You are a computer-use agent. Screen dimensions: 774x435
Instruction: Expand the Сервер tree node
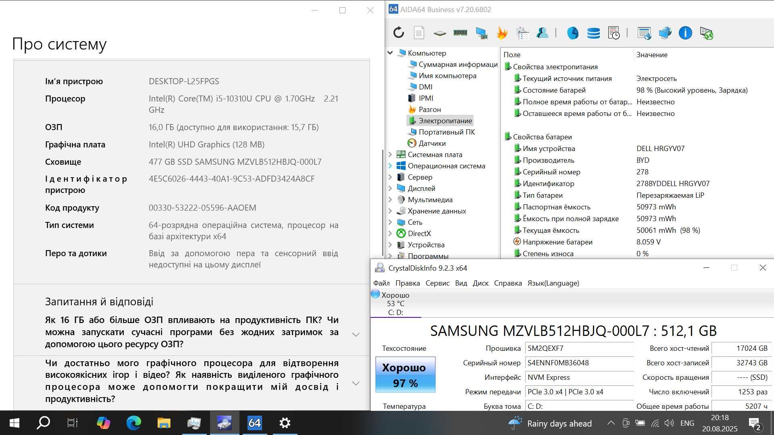click(x=390, y=177)
